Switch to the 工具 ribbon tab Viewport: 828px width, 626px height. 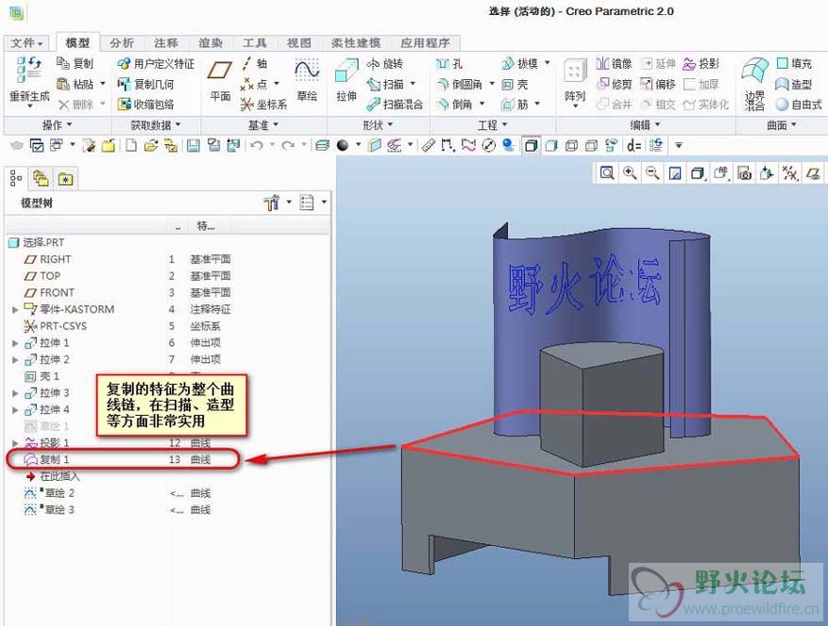(x=255, y=43)
